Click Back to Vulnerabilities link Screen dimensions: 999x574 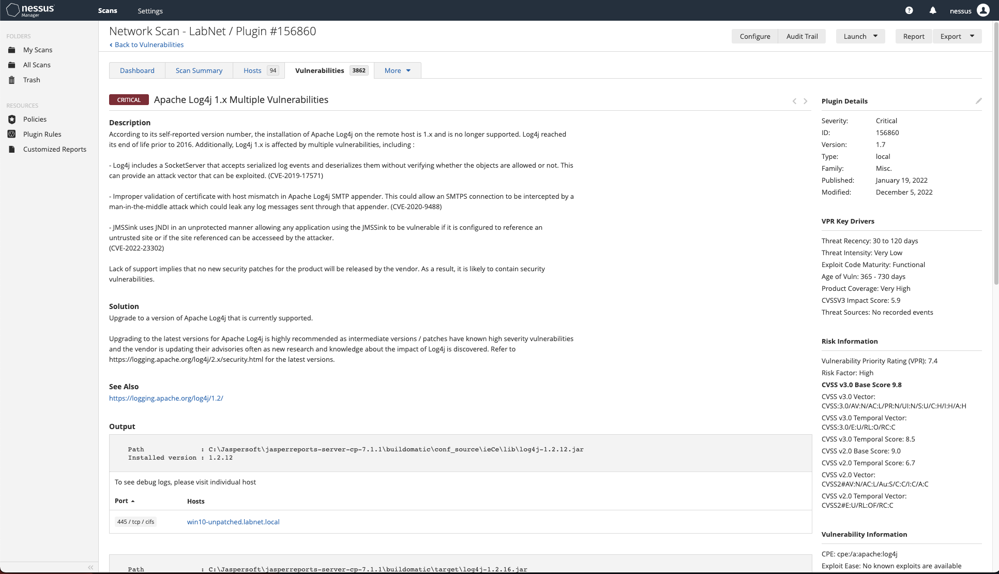pyautogui.click(x=146, y=45)
